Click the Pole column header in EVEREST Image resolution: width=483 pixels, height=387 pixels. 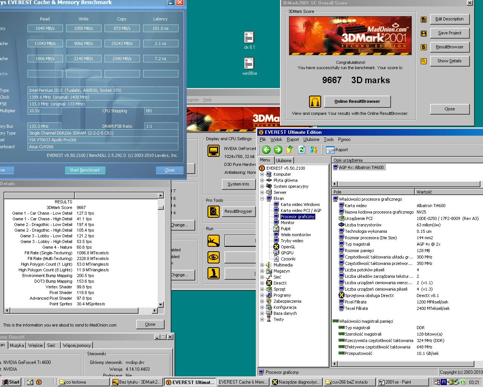pyautogui.click(x=373, y=192)
